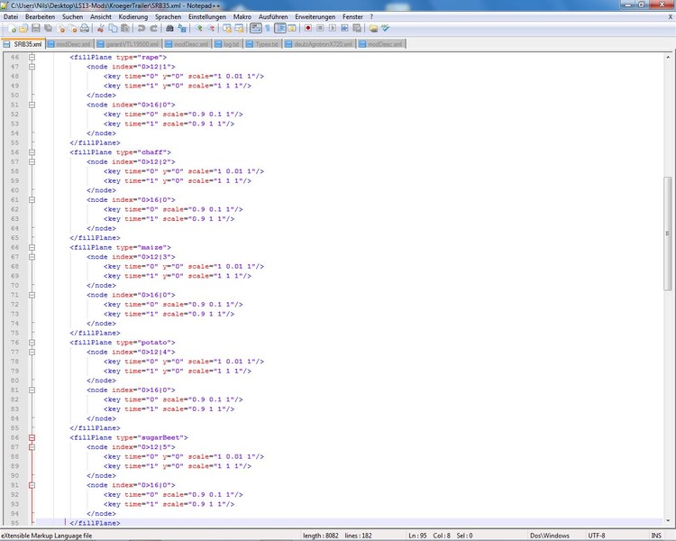
Task: Toggle indent guide display
Action: tap(279, 29)
